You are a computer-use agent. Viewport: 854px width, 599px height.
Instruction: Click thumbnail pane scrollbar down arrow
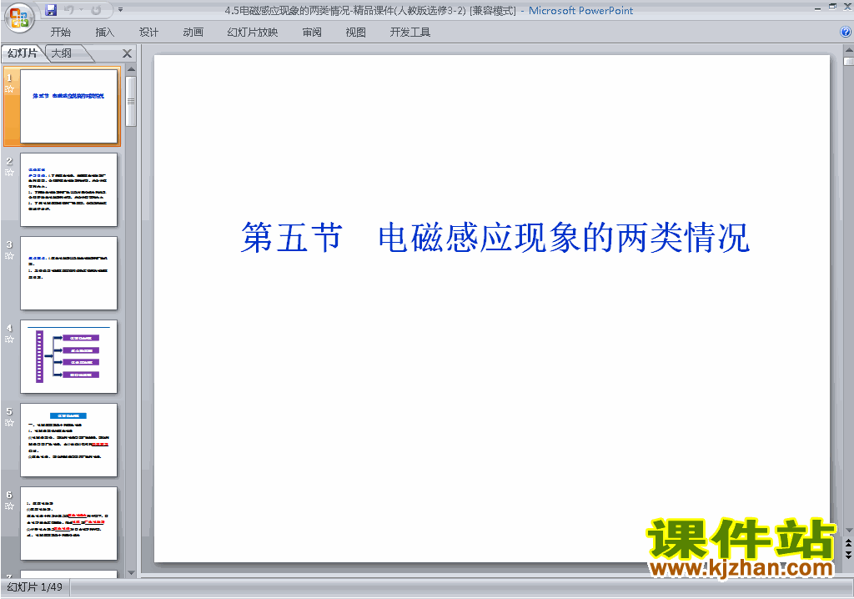click(131, 573)
